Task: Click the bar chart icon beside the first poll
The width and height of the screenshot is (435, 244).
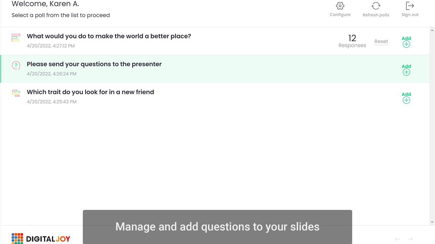Action: (x=16, y=37)
